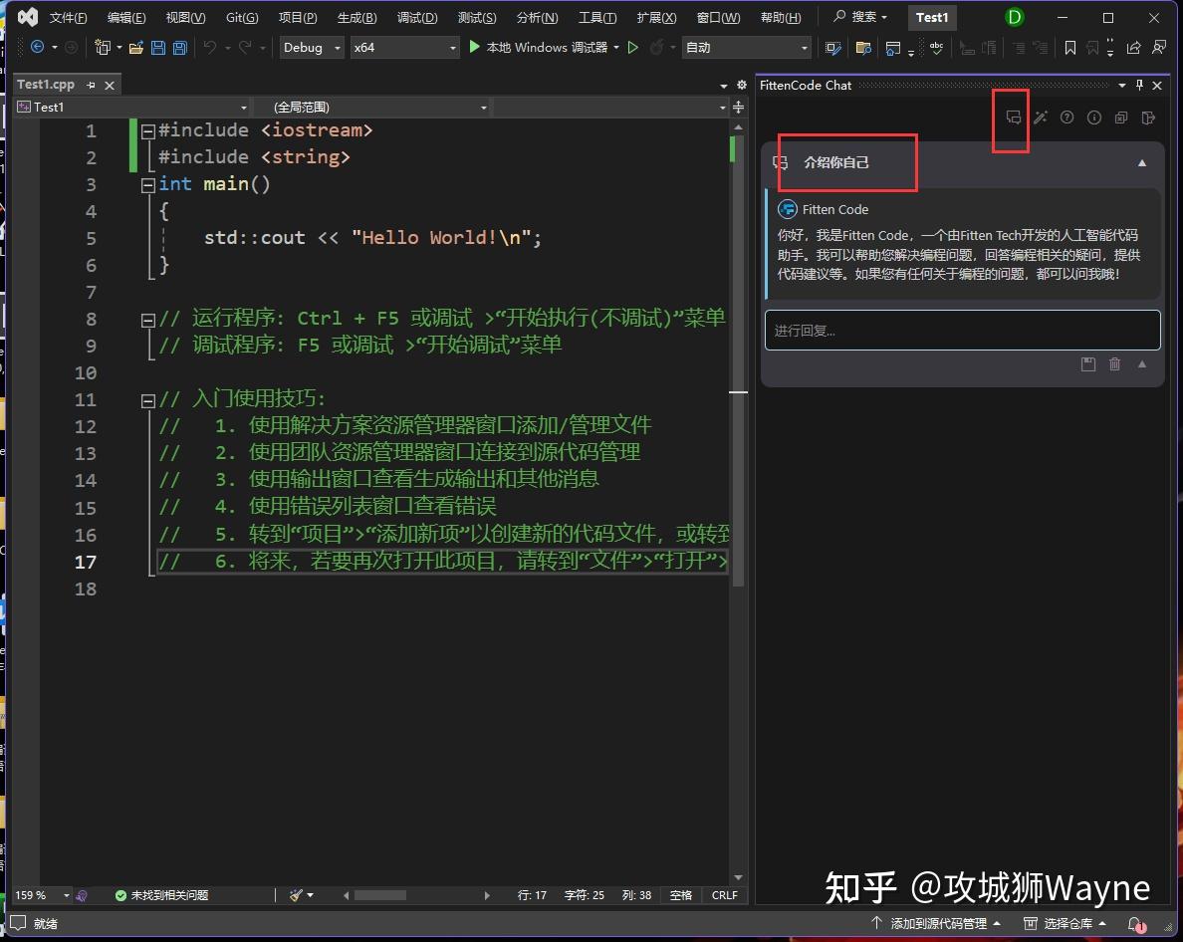Collapse the main function code block

tap(147, 183)
